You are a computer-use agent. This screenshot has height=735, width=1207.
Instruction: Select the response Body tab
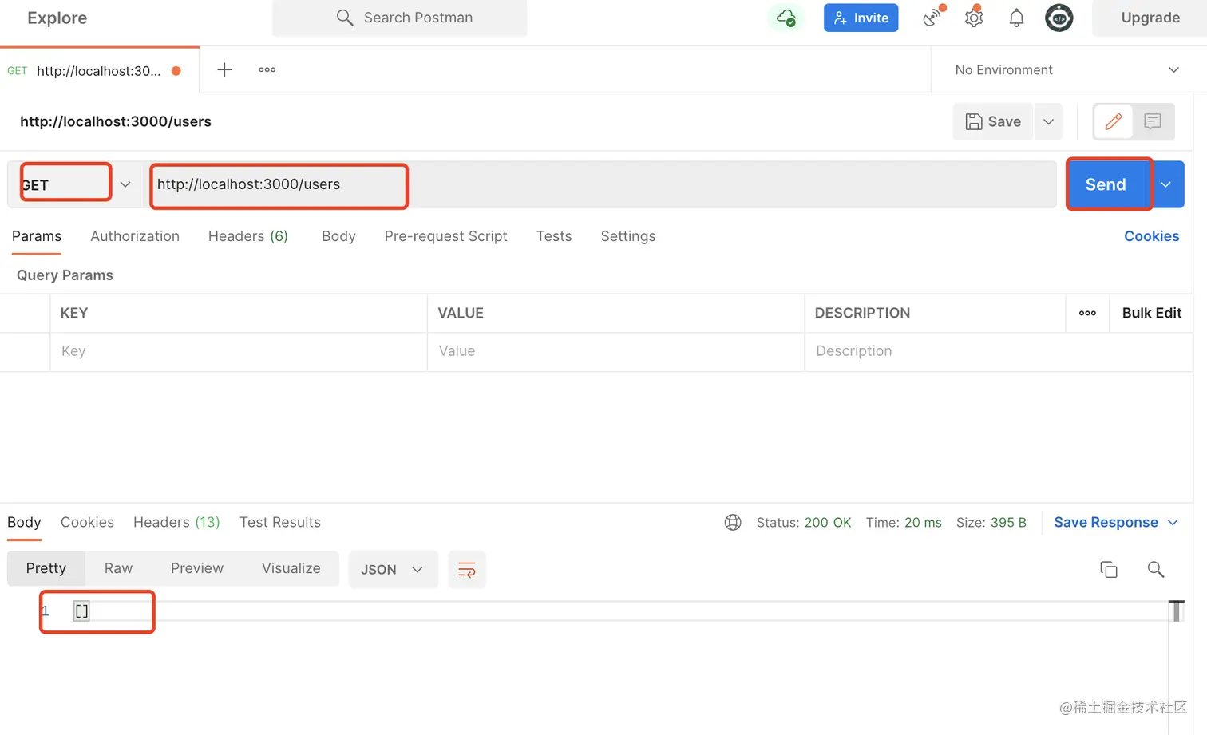point(24,522)
